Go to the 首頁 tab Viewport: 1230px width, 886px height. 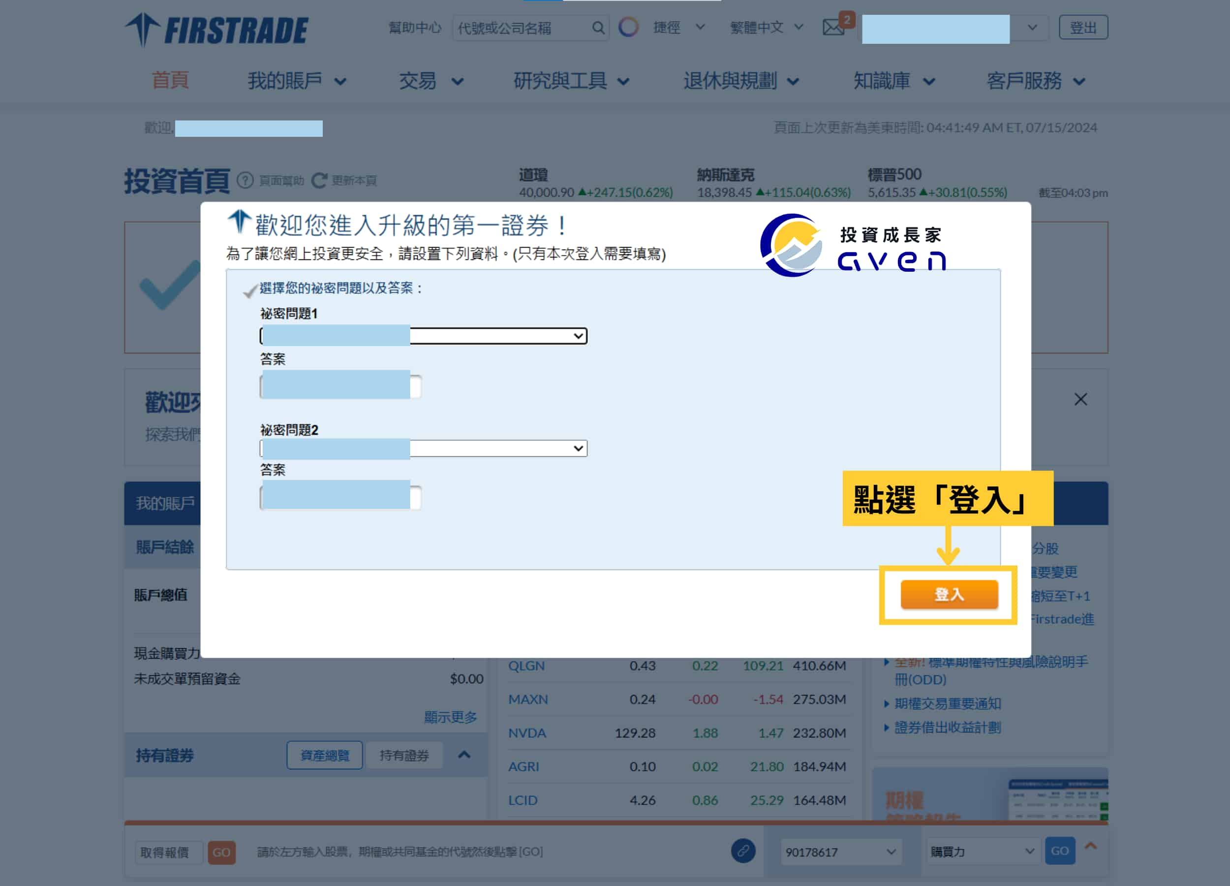pyautogui.click(x=170, y=81)
